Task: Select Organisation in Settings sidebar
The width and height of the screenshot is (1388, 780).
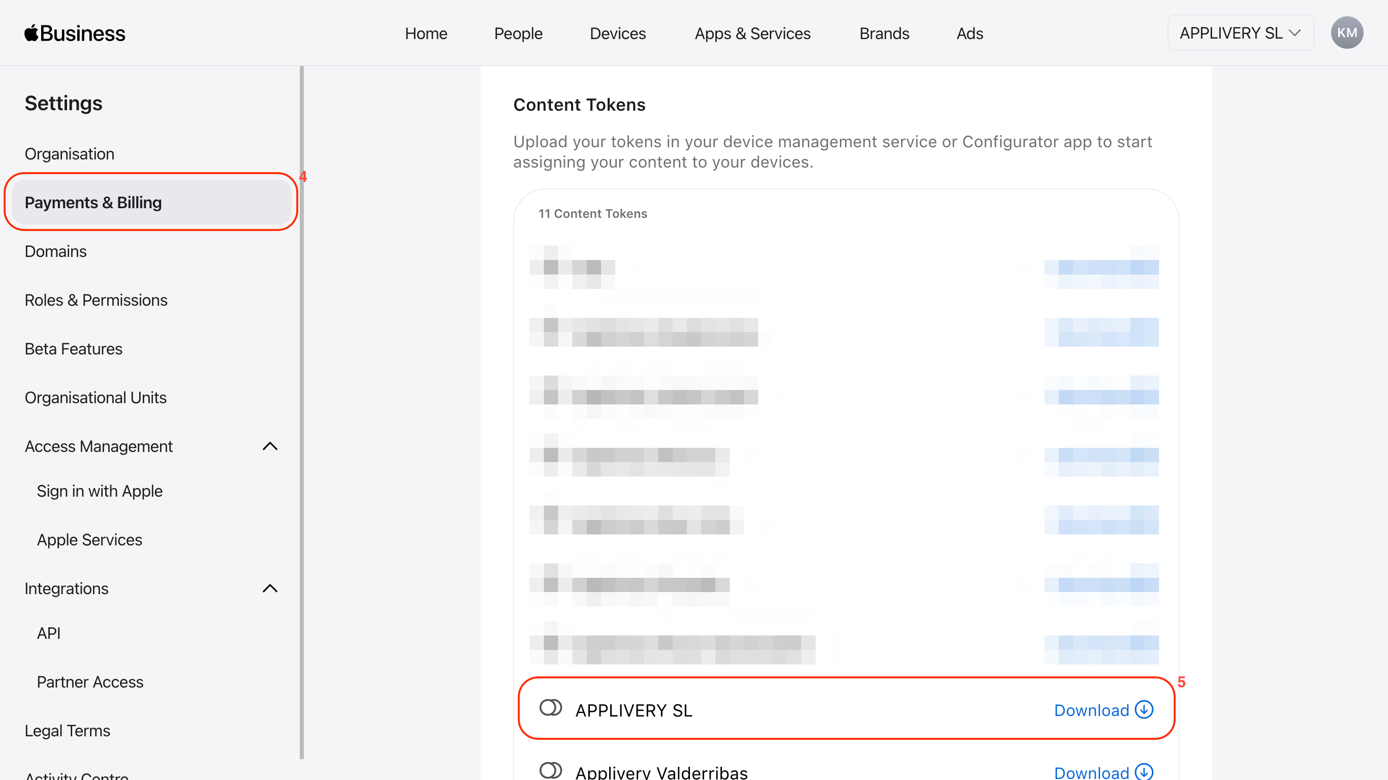Action: [70, 154]
